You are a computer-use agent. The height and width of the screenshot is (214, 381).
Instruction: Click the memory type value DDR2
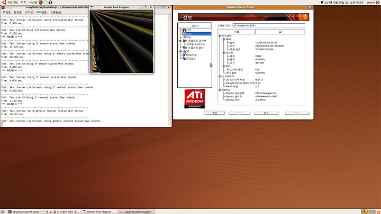pyautogui.click(x=258, y=56)
